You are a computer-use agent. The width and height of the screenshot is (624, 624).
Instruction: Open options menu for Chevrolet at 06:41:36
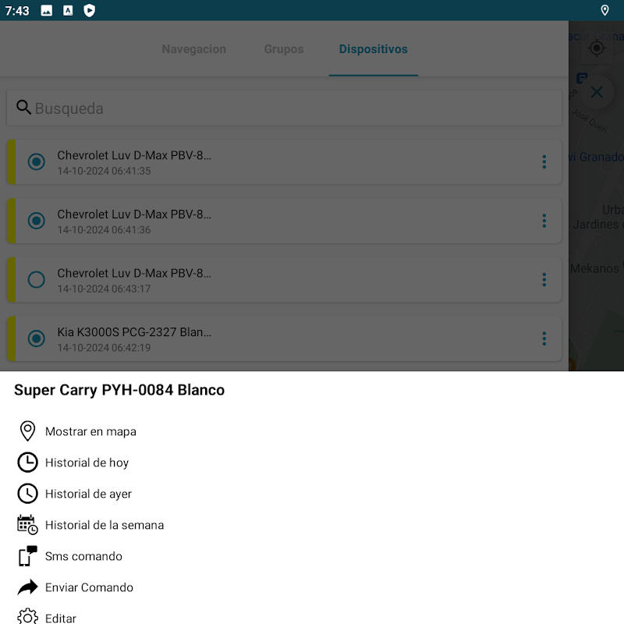pos(544,221)
